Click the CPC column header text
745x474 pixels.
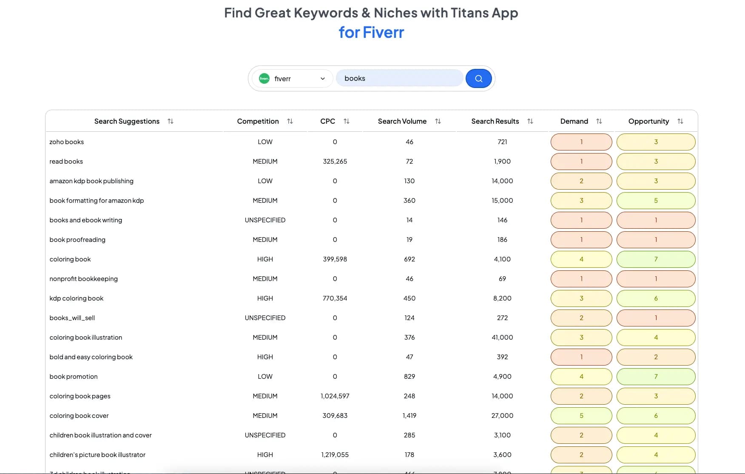(327, 121)
